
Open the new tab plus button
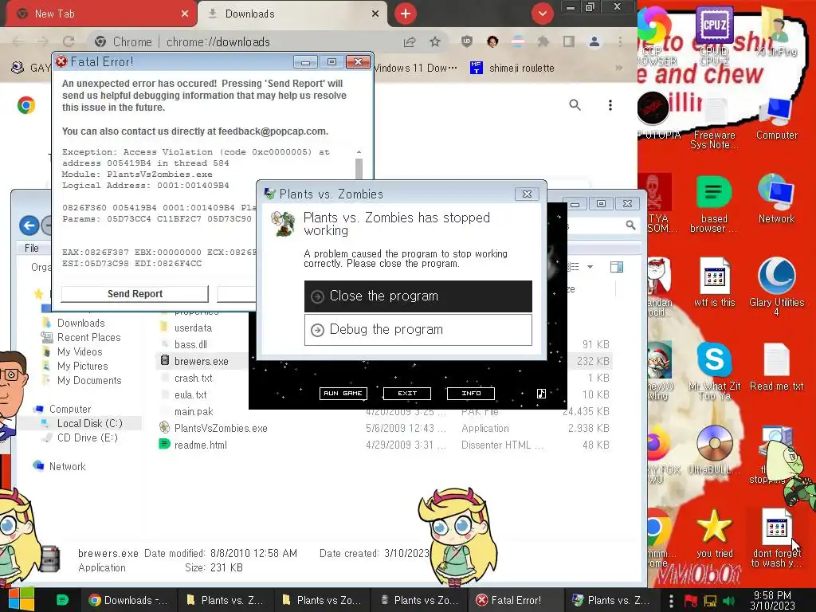click(406, 14)
